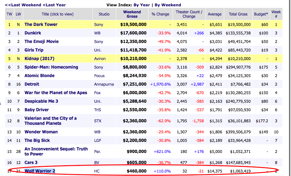The width and height of the screenshot is (291, 176).
Task: Sort by the Weekend Gross column header
Action: pyautogui.click(x=132, y=14)
